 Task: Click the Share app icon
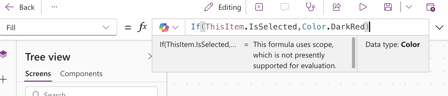pos(337,7)
